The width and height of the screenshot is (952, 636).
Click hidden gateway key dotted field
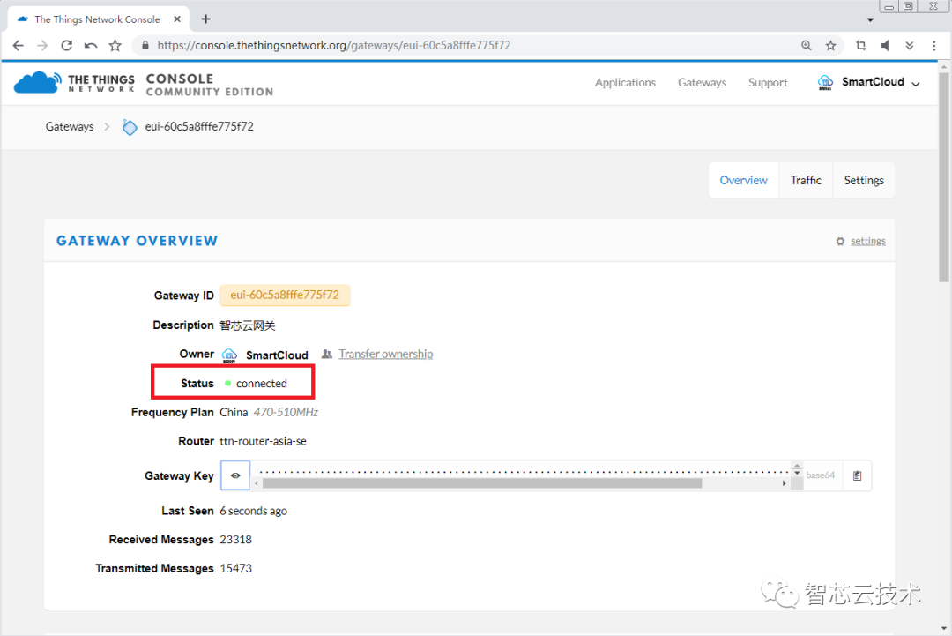coord(524,470)
